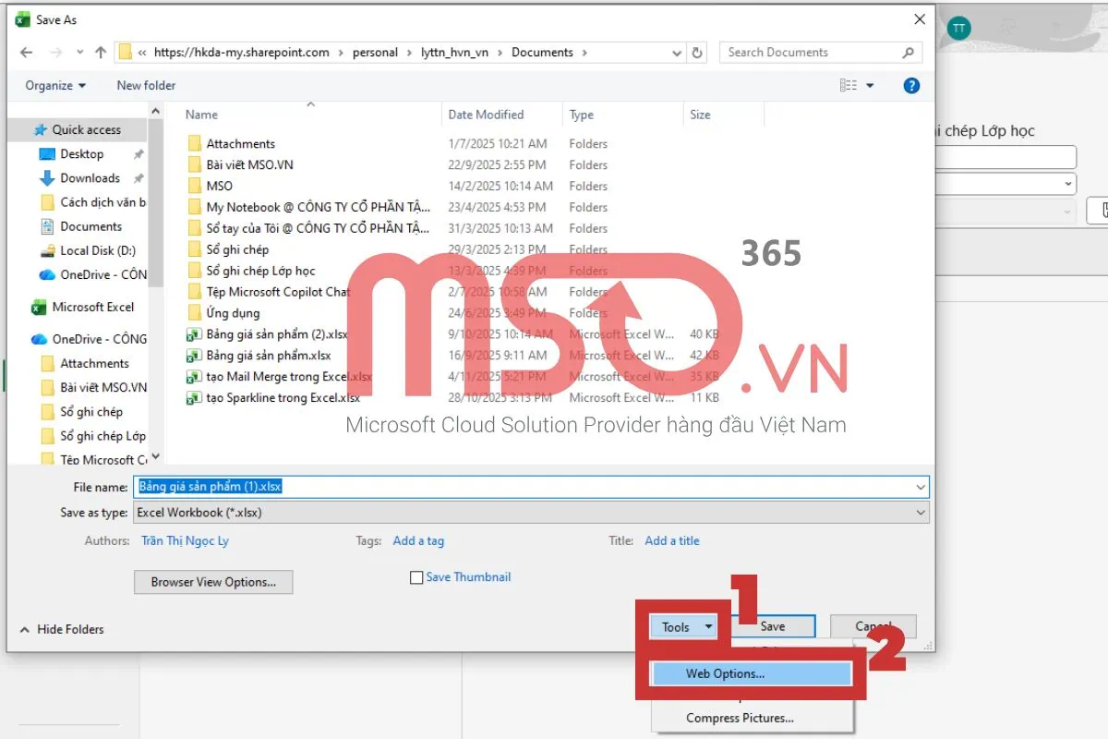The height and width of the screenshot is (739, 1108).
Task: Click the Browser View Options button
Action: pos(212,582)
